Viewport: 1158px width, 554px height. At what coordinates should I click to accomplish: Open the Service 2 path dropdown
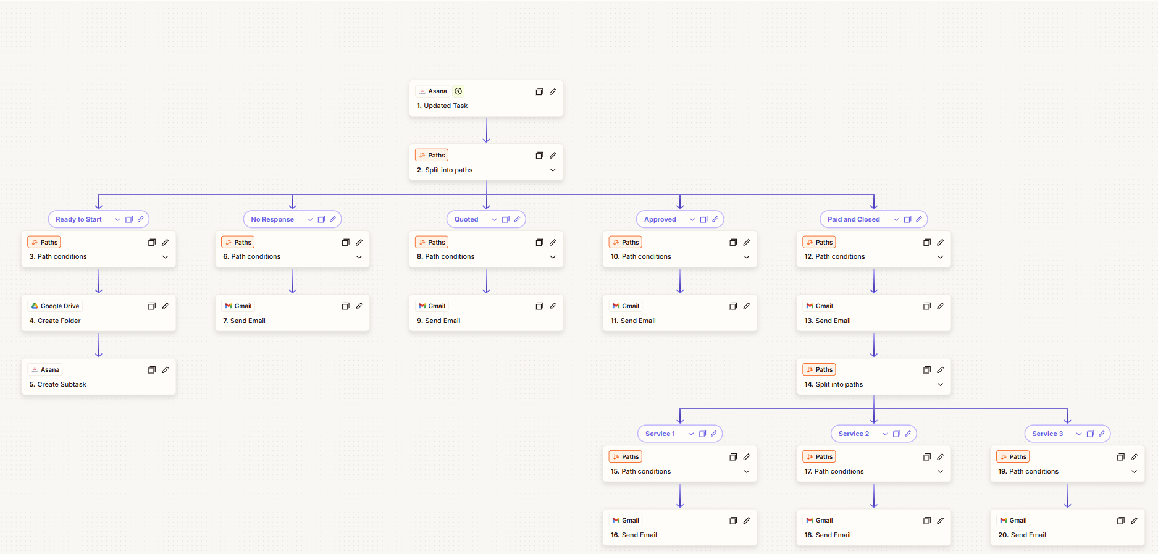pos(885,434)
